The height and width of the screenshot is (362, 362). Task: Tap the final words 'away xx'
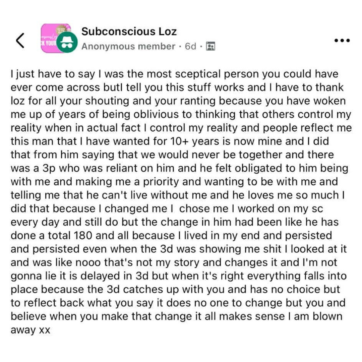(31, 330)
